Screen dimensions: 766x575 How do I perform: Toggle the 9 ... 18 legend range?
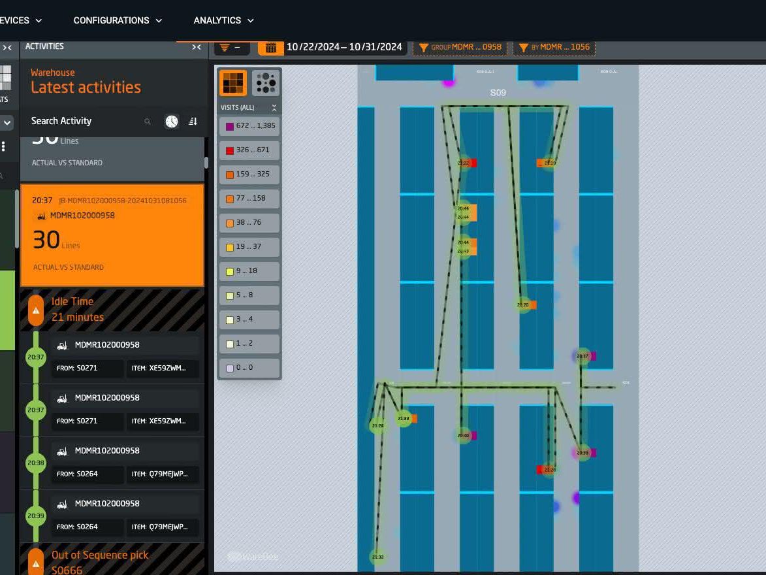[249, 271]
